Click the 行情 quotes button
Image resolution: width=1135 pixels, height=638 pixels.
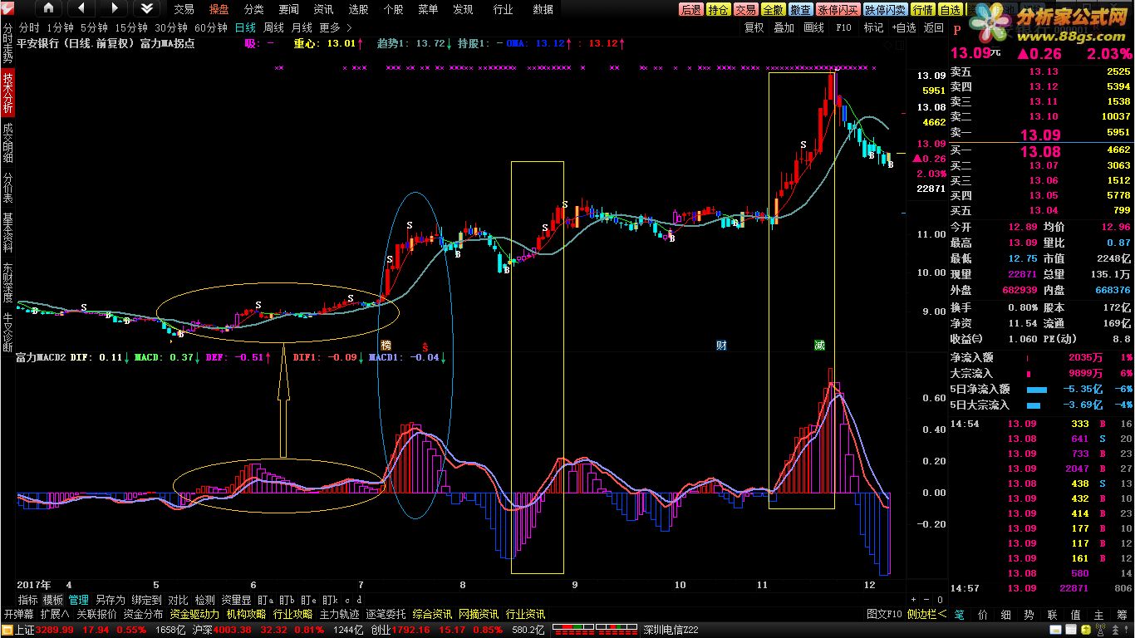tap(922, 10)
